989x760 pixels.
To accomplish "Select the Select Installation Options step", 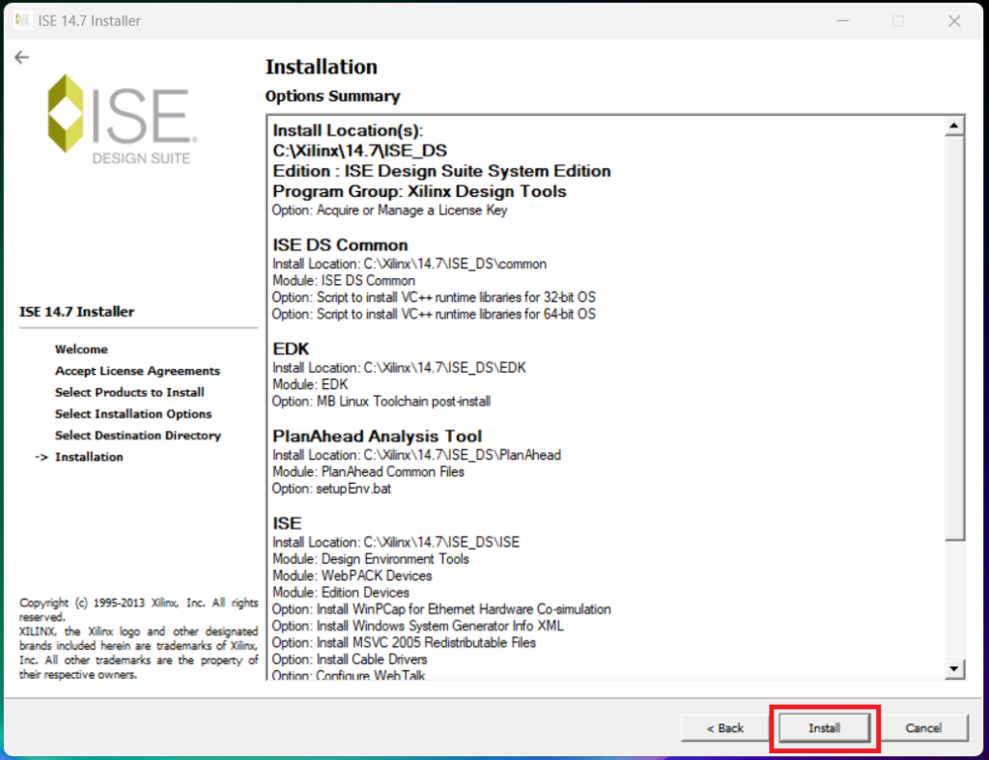I will pos(133,413).
